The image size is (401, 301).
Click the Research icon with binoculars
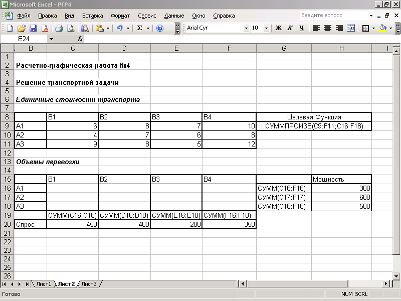85,28
